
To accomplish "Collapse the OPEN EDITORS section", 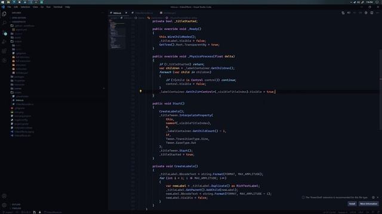I will (x=19, y=18).
